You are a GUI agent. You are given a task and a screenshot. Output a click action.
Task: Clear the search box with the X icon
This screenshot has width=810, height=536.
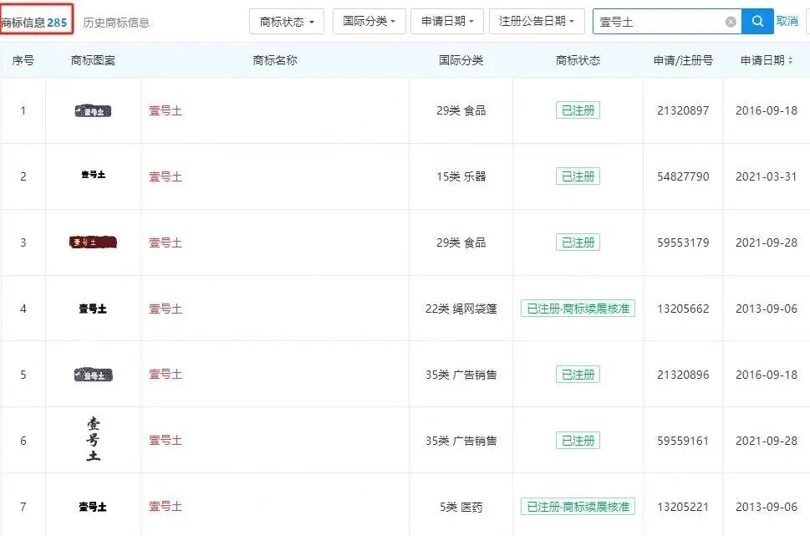click(731, 22)
